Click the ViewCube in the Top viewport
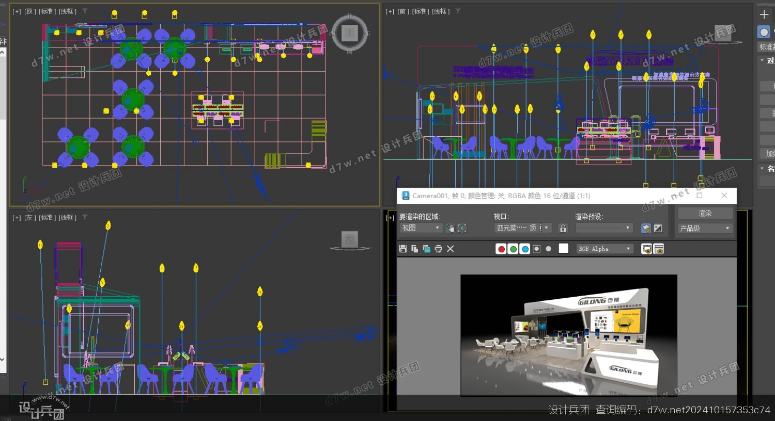The width and height of the screenshot is (775, 421). [x=350, y=34]
